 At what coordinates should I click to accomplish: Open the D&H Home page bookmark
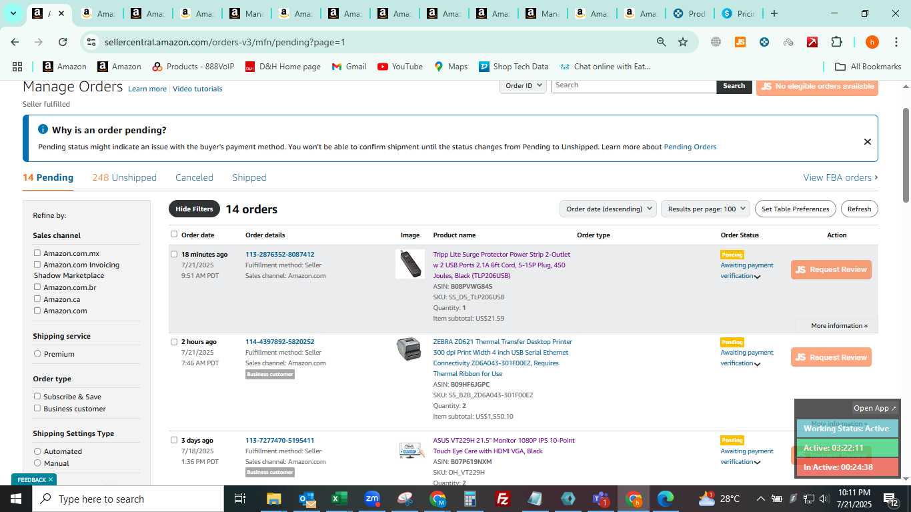point(283,67)
